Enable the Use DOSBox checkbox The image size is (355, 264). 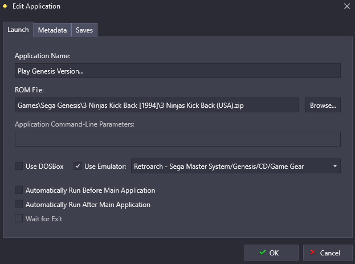(x=19, y=166)
